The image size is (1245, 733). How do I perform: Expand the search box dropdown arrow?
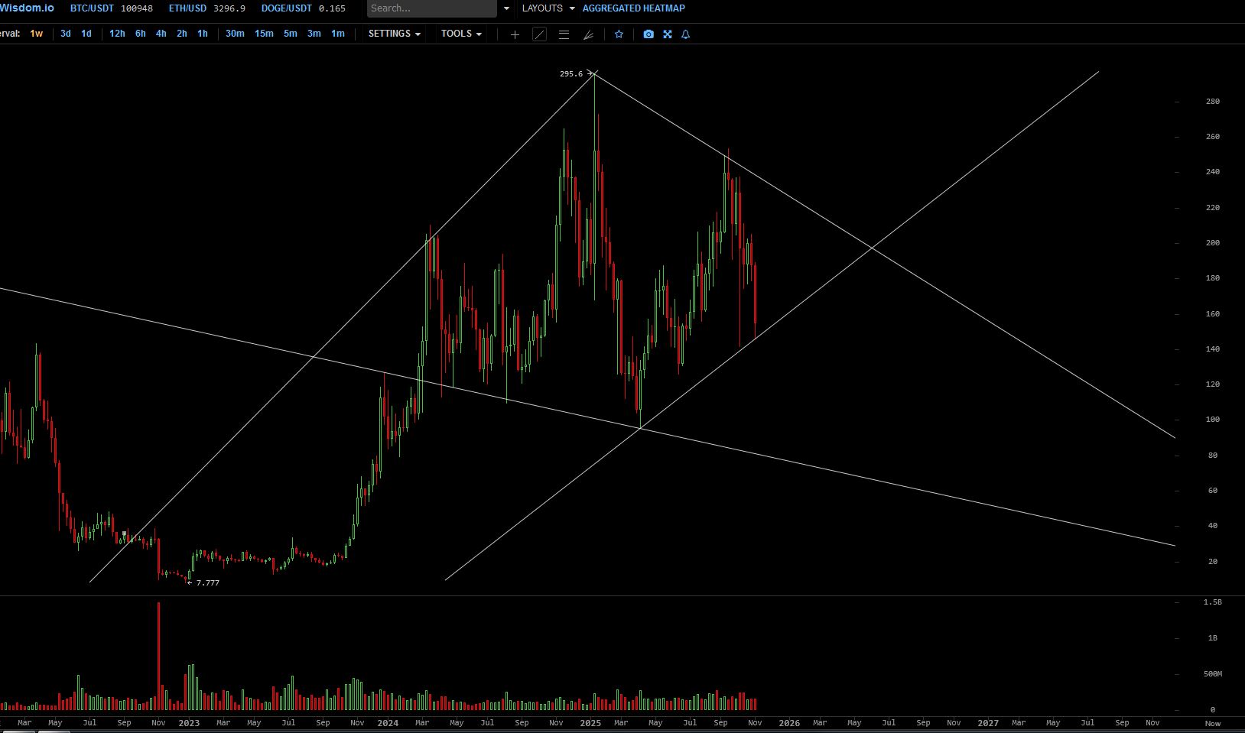point(506,8)
